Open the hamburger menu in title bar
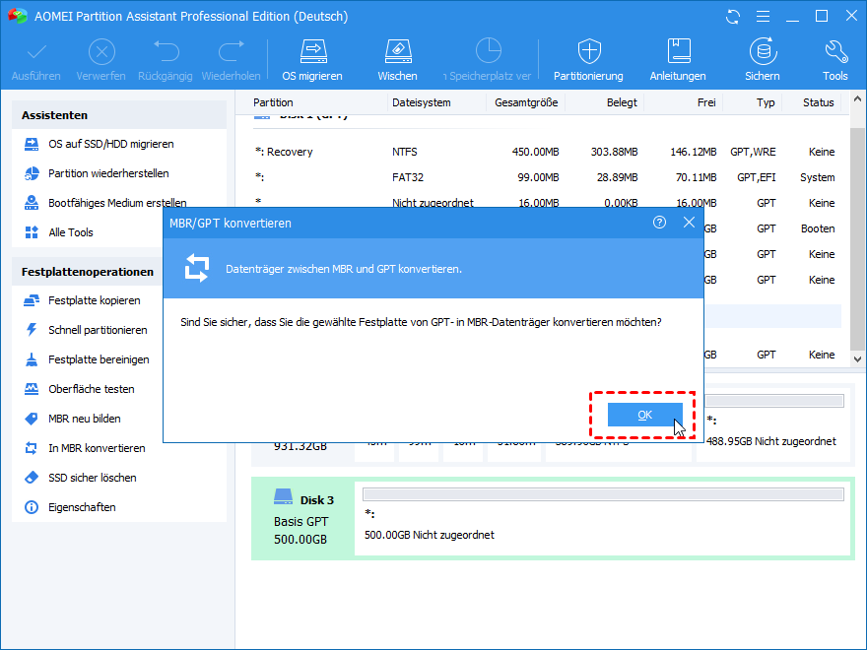 coord(763,17)
